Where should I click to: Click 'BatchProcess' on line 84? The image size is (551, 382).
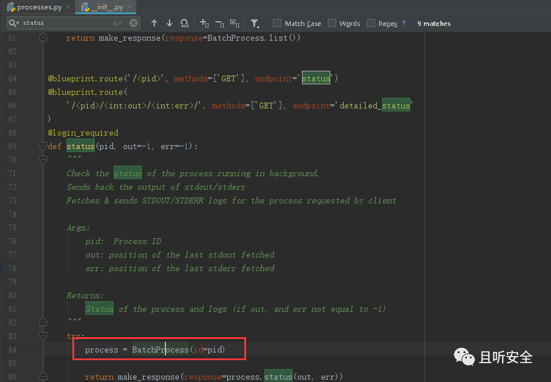(160, 350)
